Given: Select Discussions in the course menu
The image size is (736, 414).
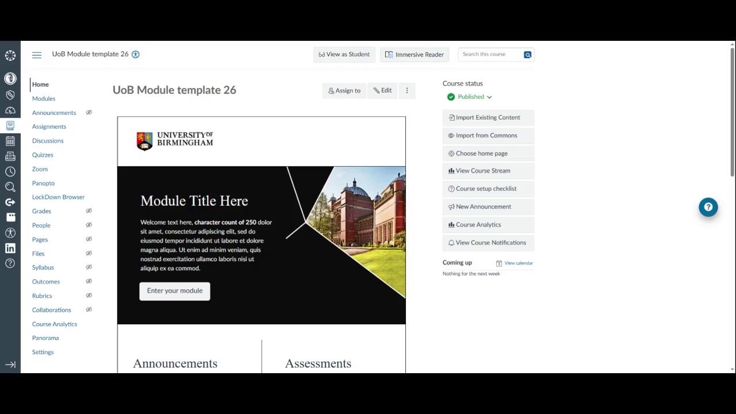Looking at the screenshot, I should pyautogui.click(x=47, y=141).
